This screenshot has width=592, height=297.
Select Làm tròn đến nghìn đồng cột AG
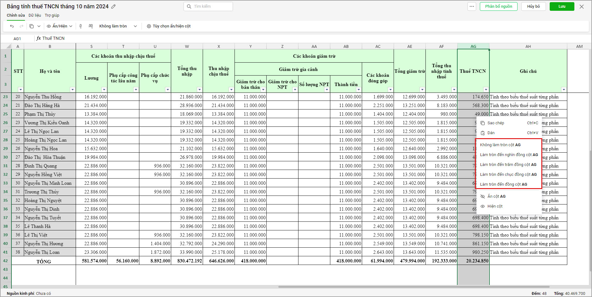pos(509,155)
